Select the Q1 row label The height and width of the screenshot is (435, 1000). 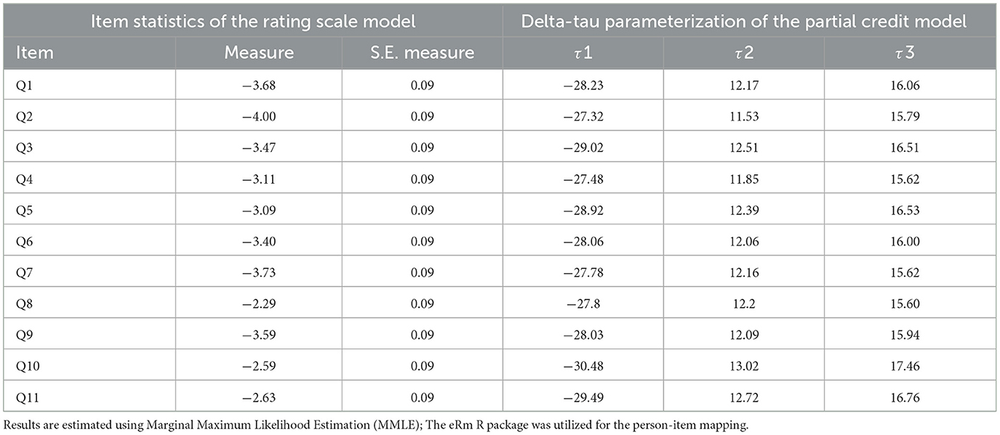pyautogui.click(x=17, y=85)
